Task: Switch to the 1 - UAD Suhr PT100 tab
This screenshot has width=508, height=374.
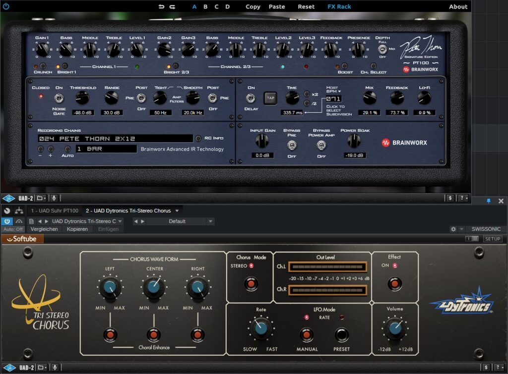Action: tap(55, 211)
